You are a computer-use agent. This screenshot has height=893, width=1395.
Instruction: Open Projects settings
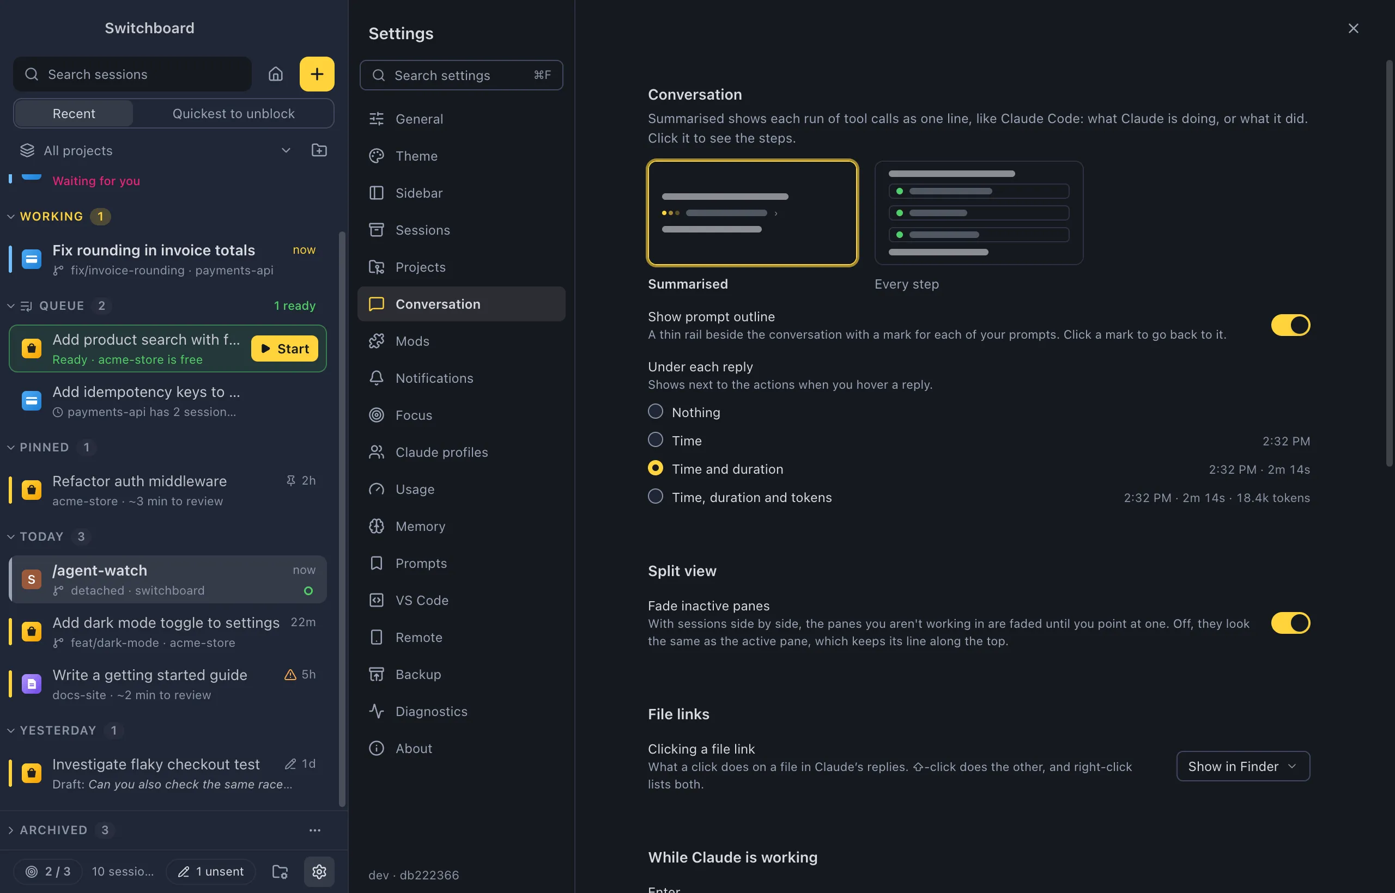462,267
